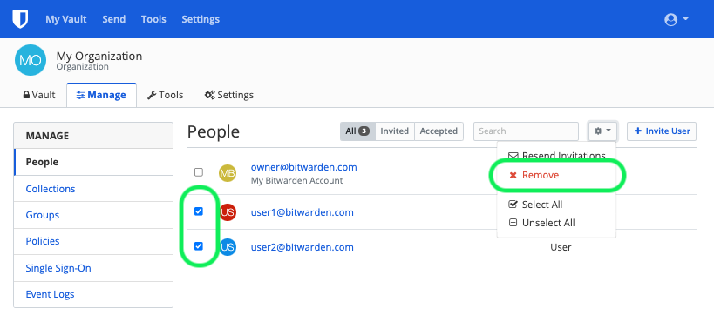Image resolution: width=714 pixels, height=329 pixels.
Task: Open Groups in the Manage sidebar
Action: click(93, 215)
